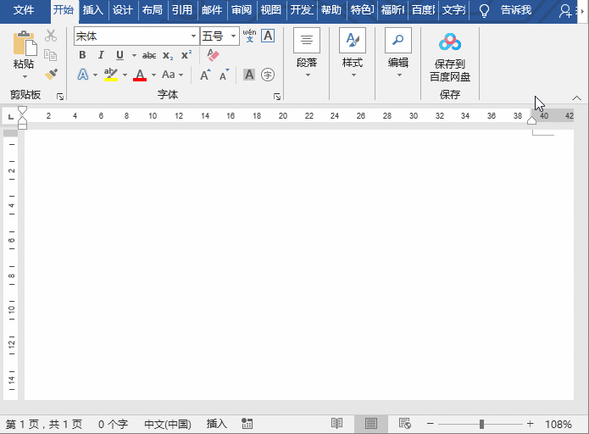This screenshot has height=434, width=589.
Task: Switch to the 邮件 tab
Action: click(212, 10)
